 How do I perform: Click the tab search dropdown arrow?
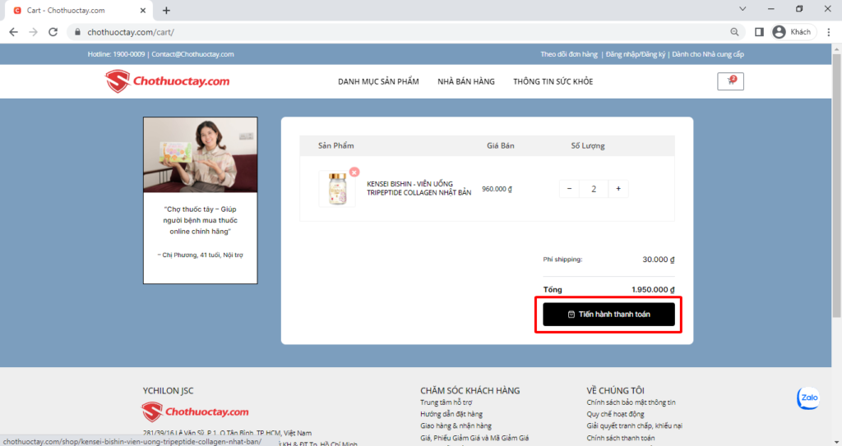pos(743,8)
